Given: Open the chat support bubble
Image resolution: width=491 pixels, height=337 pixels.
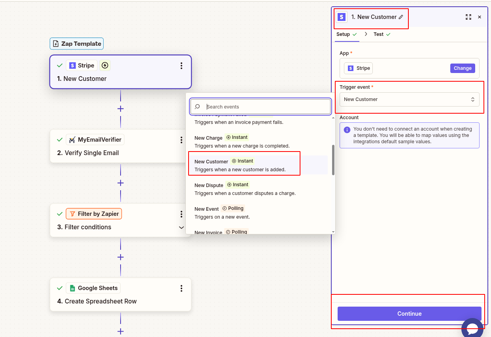Looking at the screenshot, I should coord(472,328).
